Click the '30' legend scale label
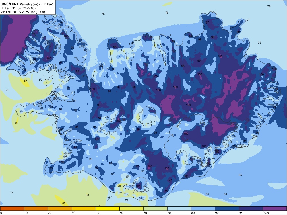287x215 pixels. (73, 213)
